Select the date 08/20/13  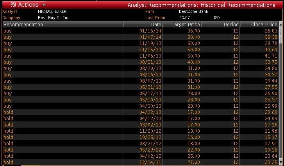point(150,68)
